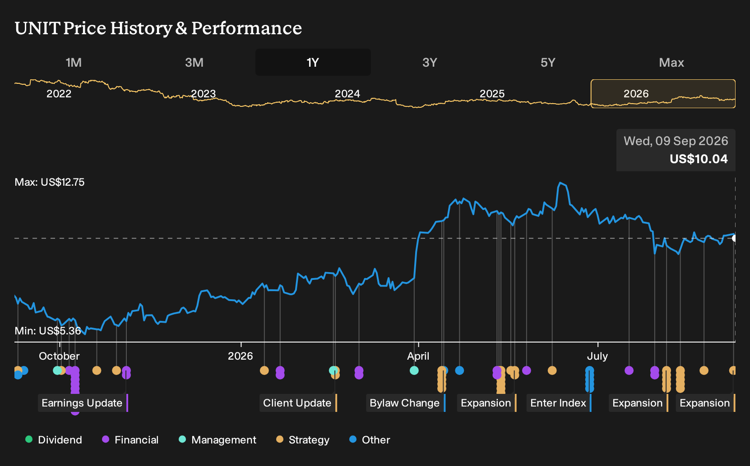
Task: Click purple Financial dot above Bylaw Change label
Action: 359,372
